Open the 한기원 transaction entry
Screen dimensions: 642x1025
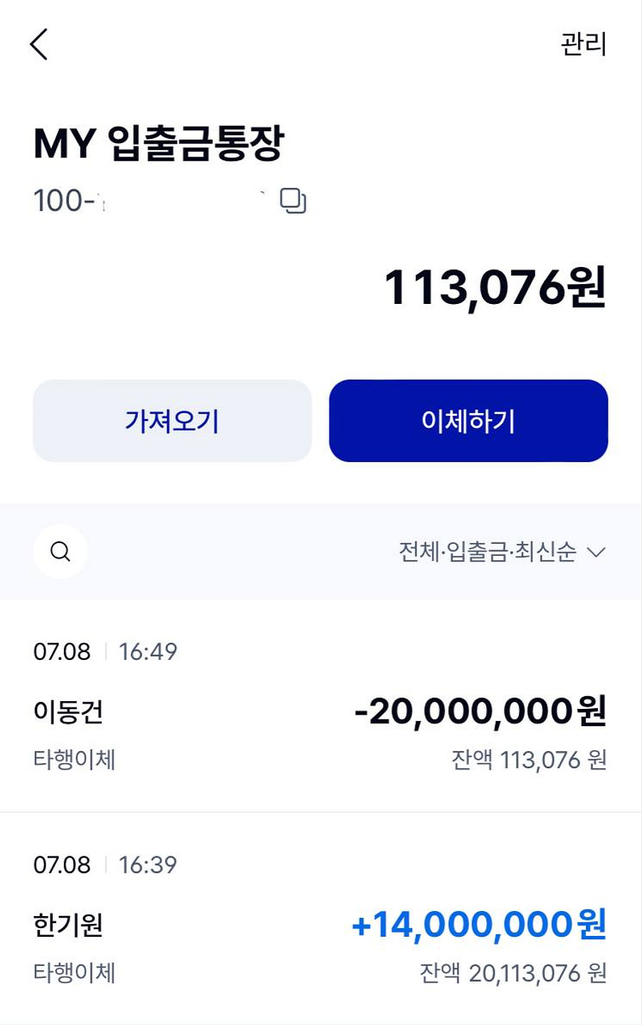pos(68,925)
